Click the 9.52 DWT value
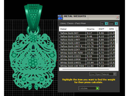This screenshot has height=96, width=129. (x=101, y=50)
